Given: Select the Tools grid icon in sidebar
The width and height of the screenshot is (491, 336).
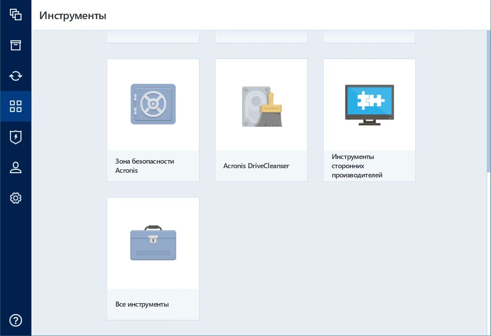Looking at the screenshot, I should (16, 106).
